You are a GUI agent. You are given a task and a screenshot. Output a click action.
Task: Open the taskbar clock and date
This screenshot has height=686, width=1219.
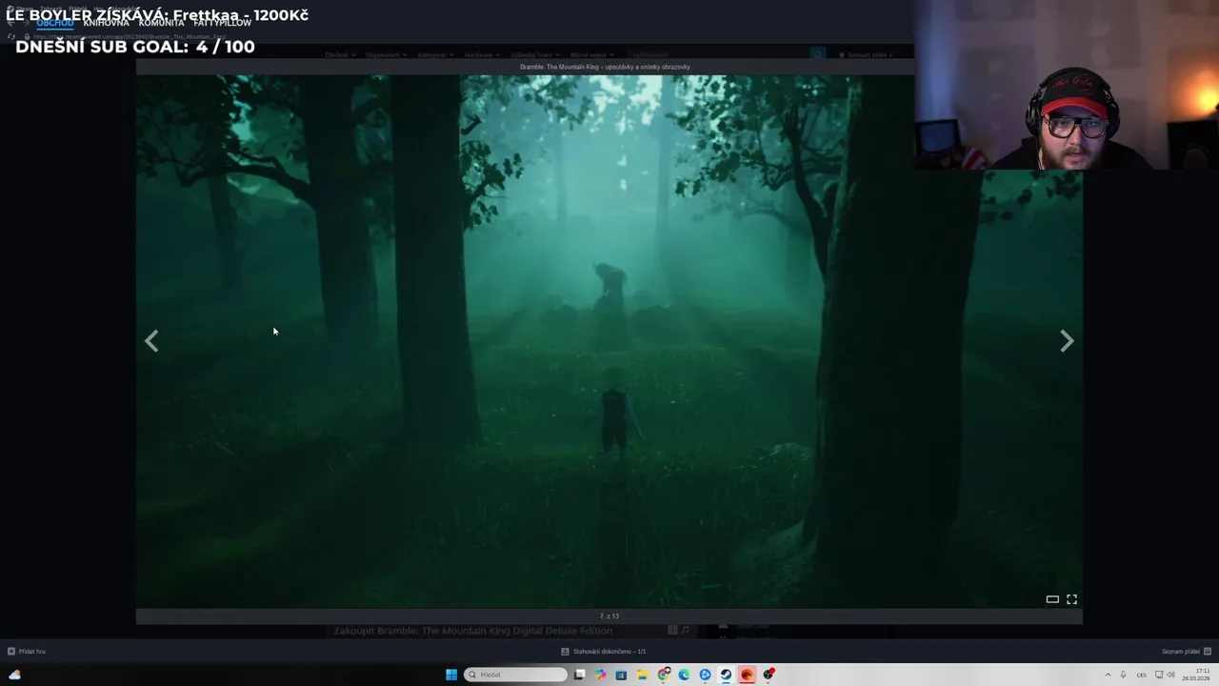point(1196,675)
